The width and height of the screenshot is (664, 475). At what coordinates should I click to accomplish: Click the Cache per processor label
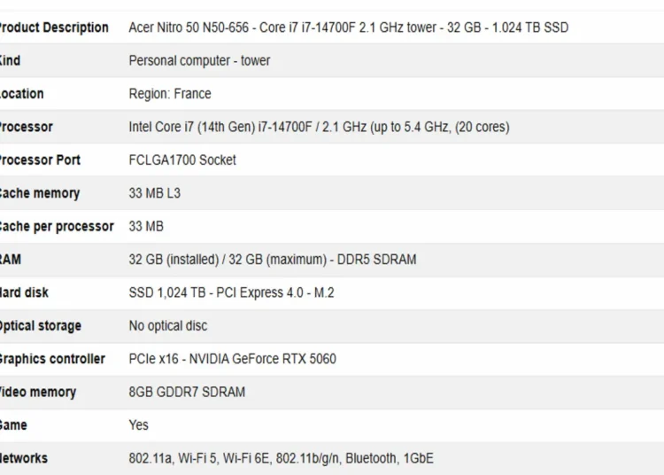[x=57, y=226]
